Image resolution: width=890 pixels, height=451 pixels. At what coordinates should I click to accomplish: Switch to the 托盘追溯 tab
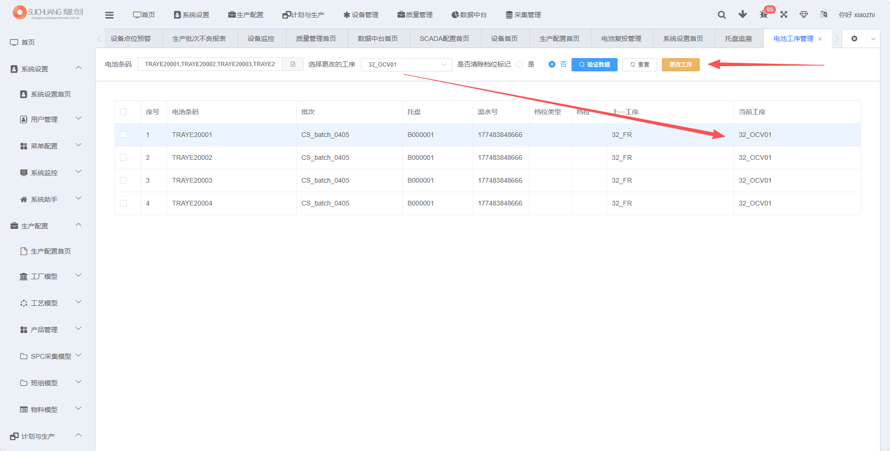[738, 39]
